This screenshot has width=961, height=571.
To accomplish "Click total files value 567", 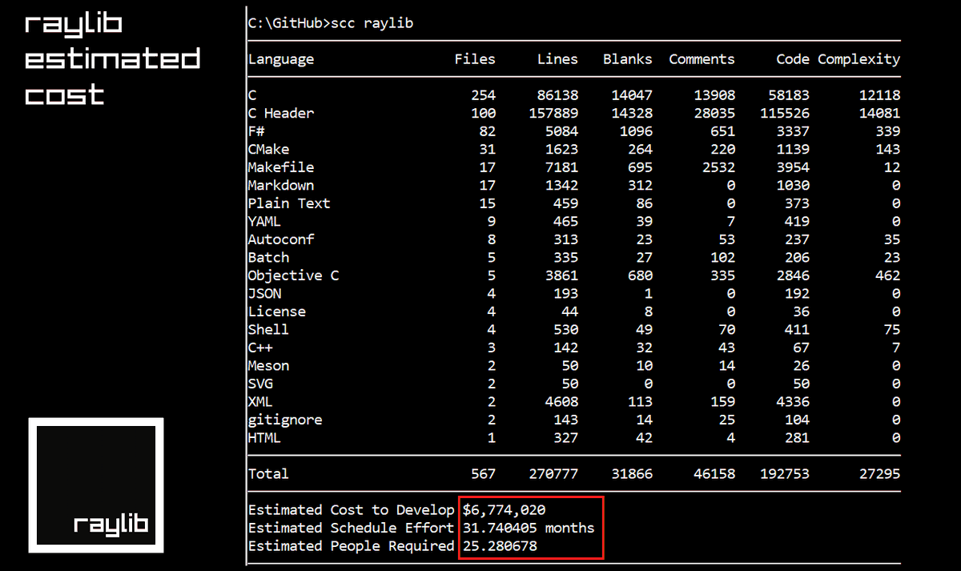I will 483,473.
